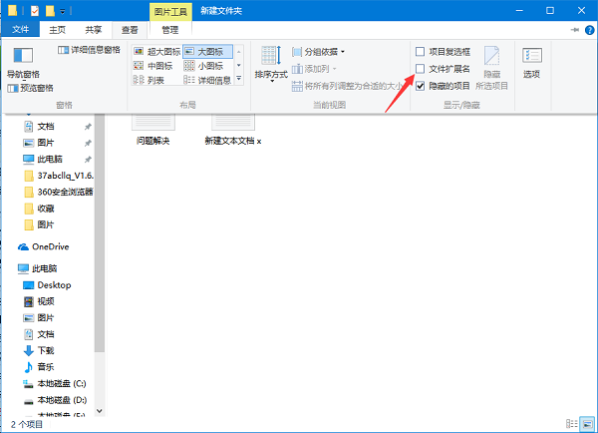Open 视频 videos in navigation pane
This screenshot has width=598, height=433.
point(40,301)
